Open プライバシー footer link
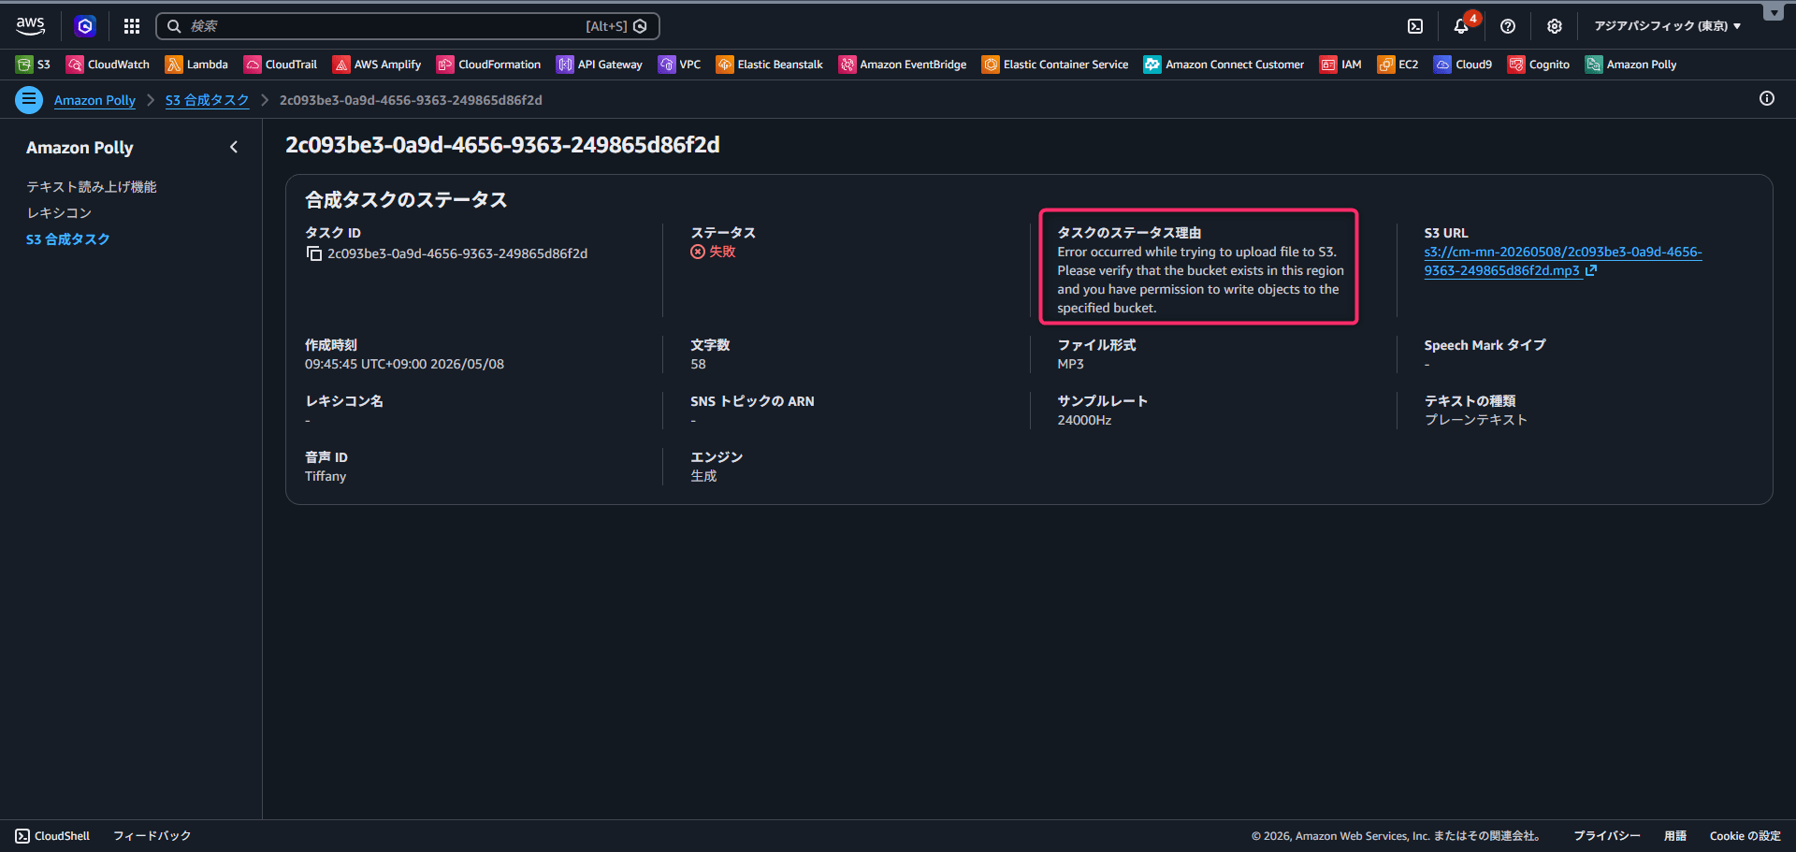1796x852 pixels. (1607, 836)
